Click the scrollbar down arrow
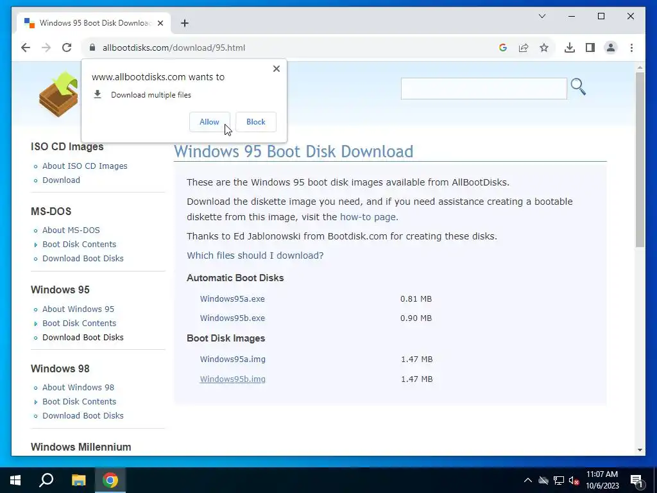The width and height of the screenshot is (657, 493). click(x=640, y=450)
